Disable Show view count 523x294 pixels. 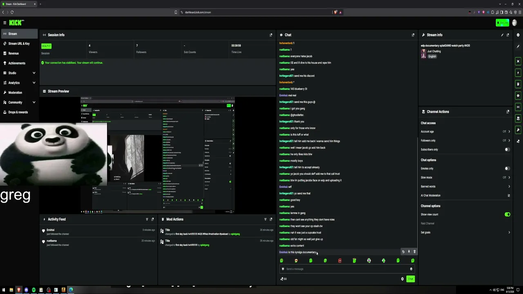(x=507, y=214)
